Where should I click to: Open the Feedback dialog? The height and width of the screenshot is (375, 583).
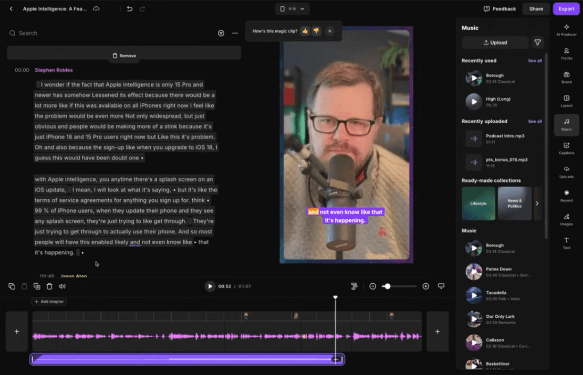tap(499, 8)
